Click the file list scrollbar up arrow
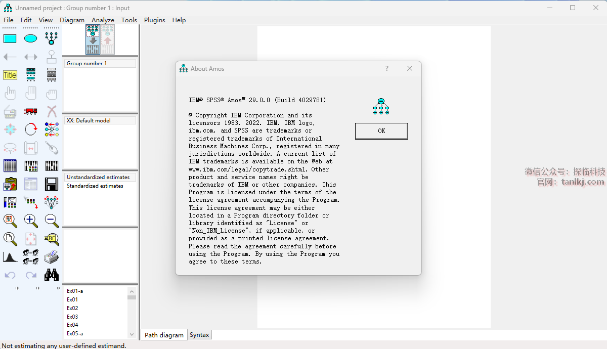Screen dimensions: 607x349 click(132, 291)
